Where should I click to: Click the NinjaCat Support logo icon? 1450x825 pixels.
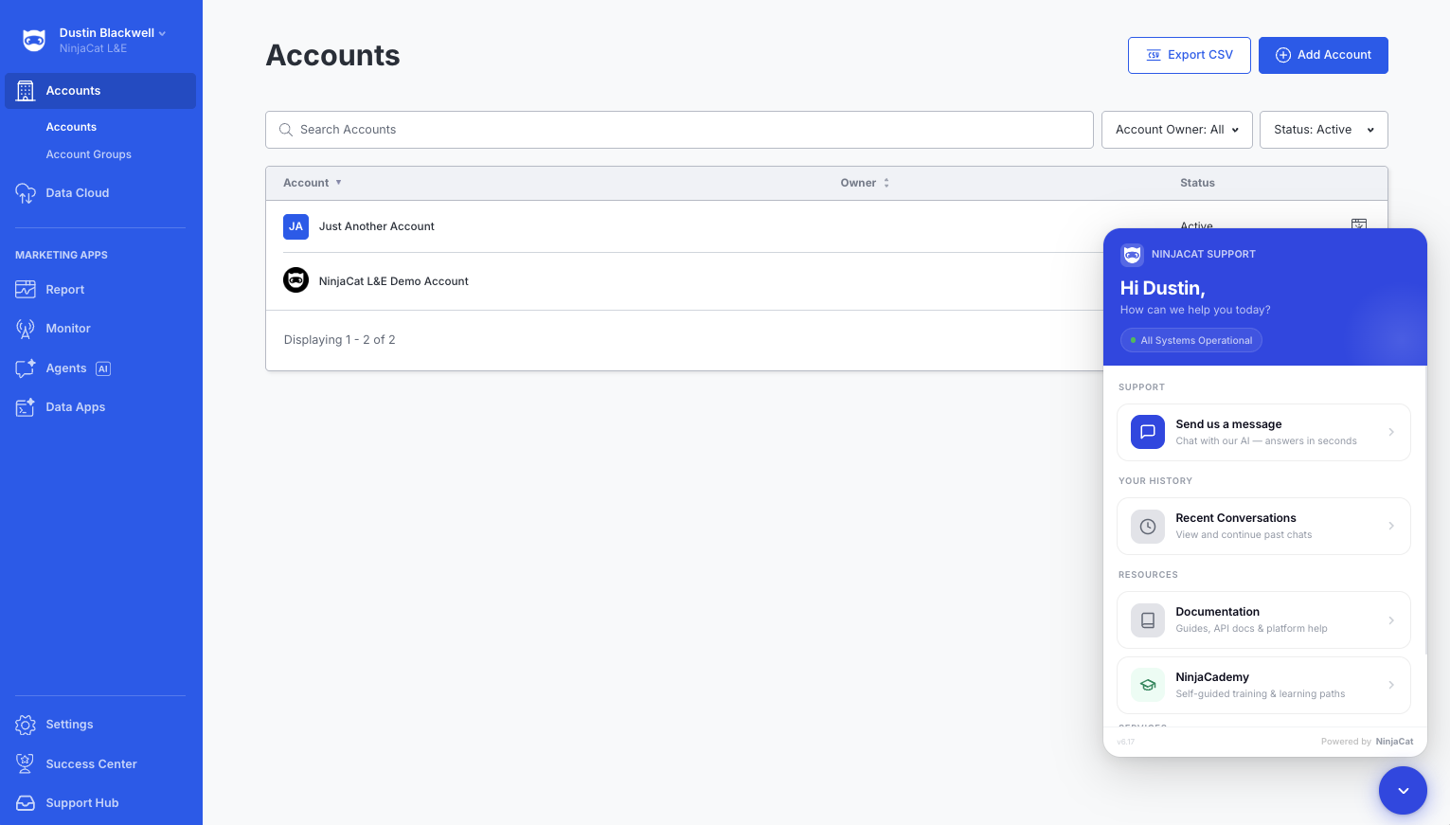coord(1132,254)
